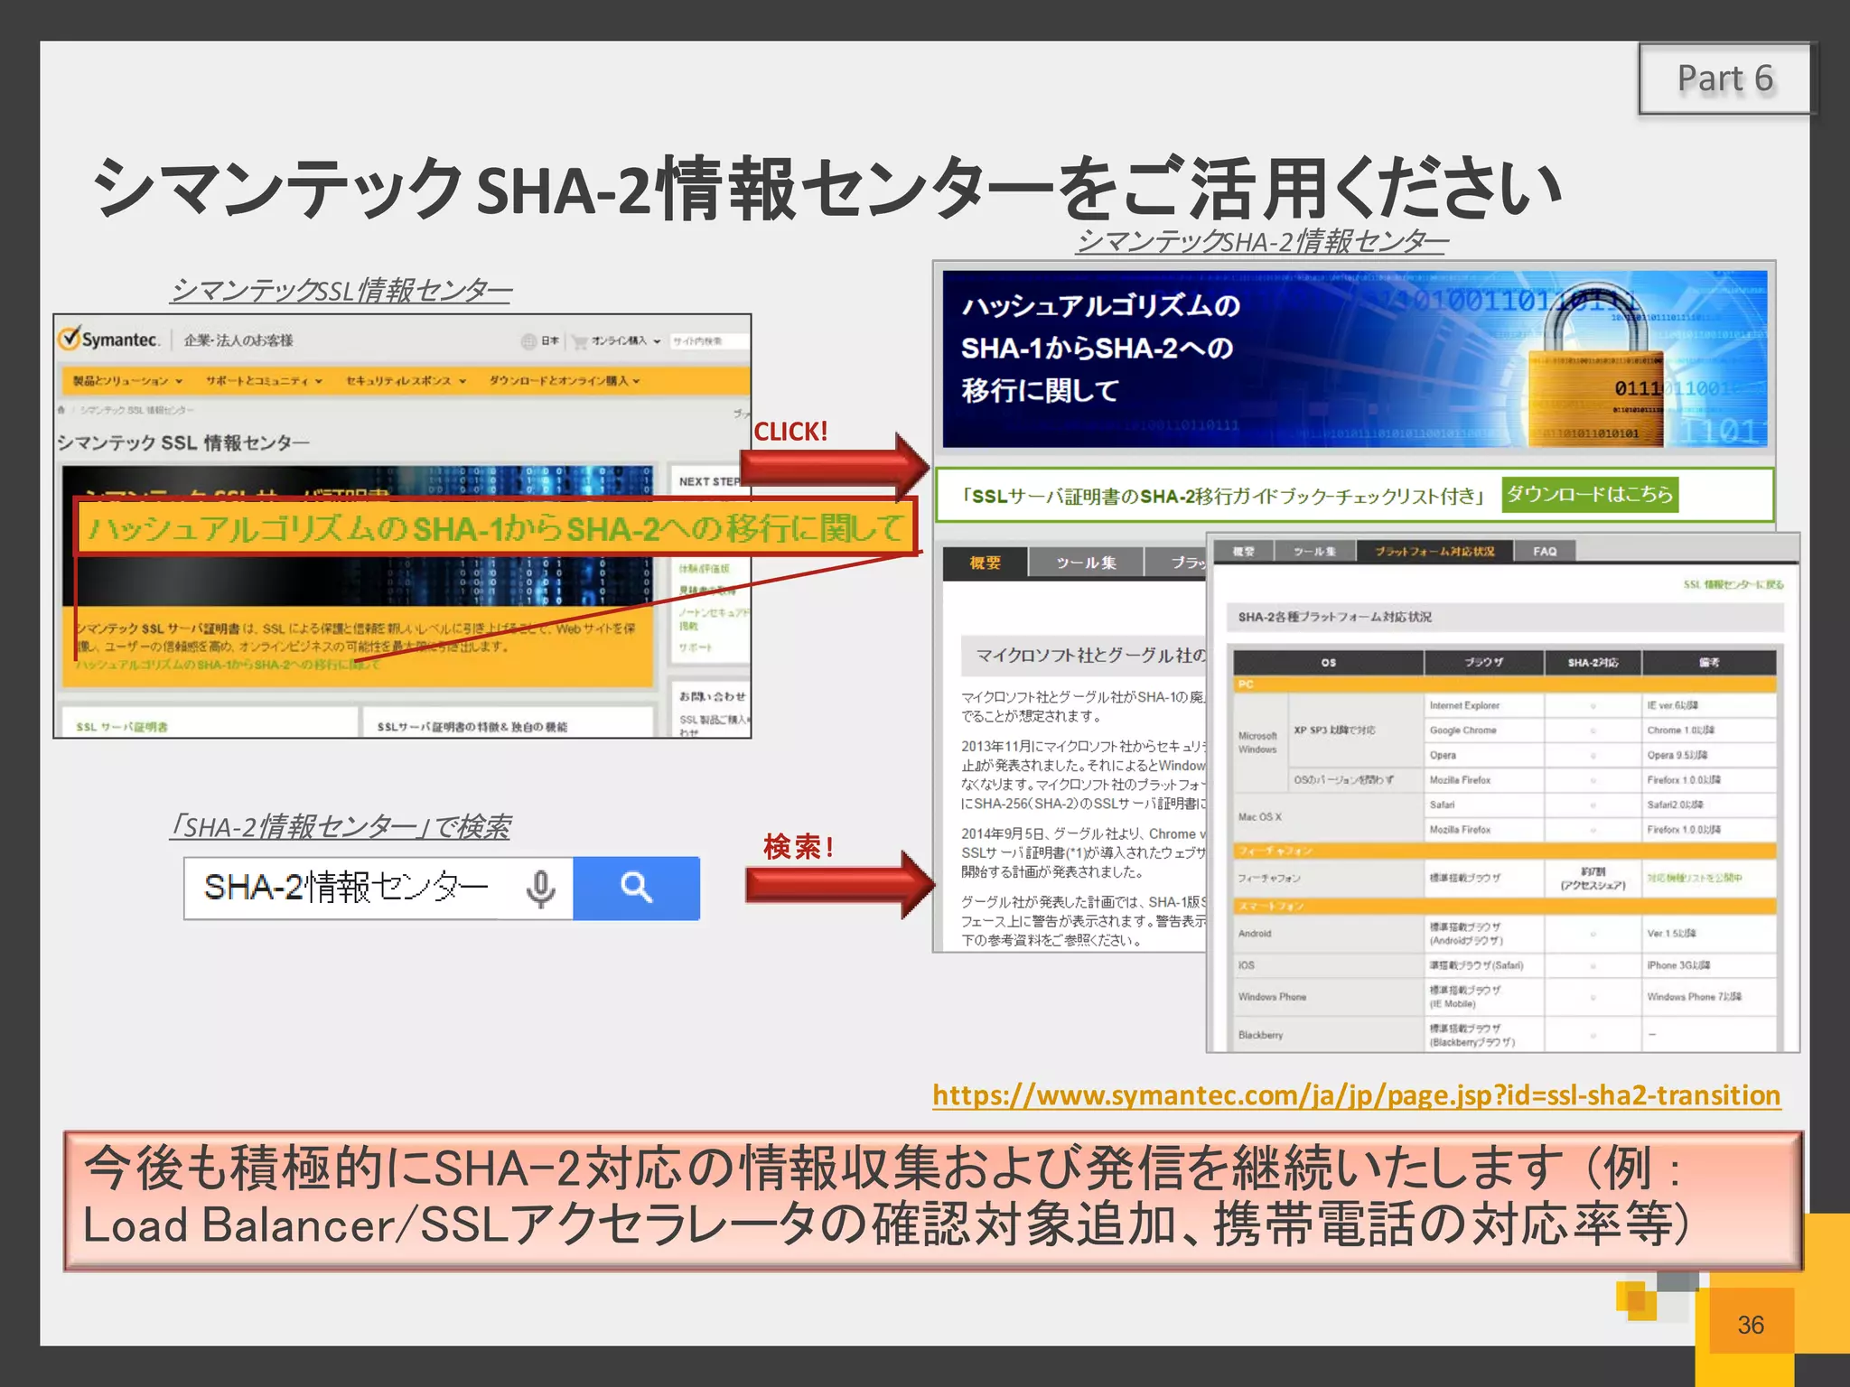
Task: Click the 備考 column header
Action: 1709,663
